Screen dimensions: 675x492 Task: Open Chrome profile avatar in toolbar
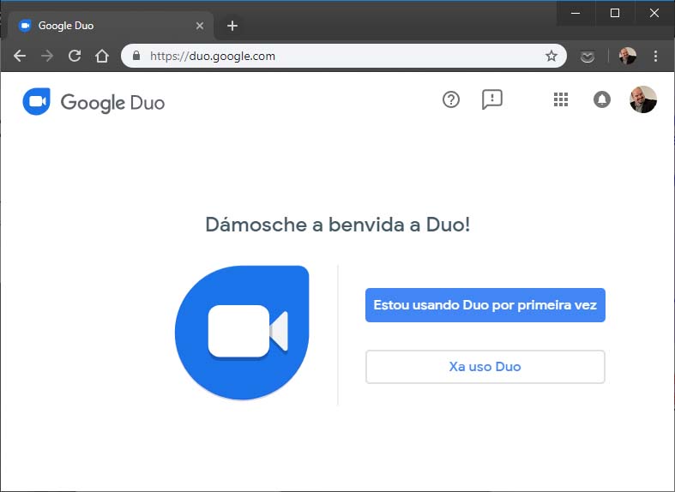click(x=627, y=56)
